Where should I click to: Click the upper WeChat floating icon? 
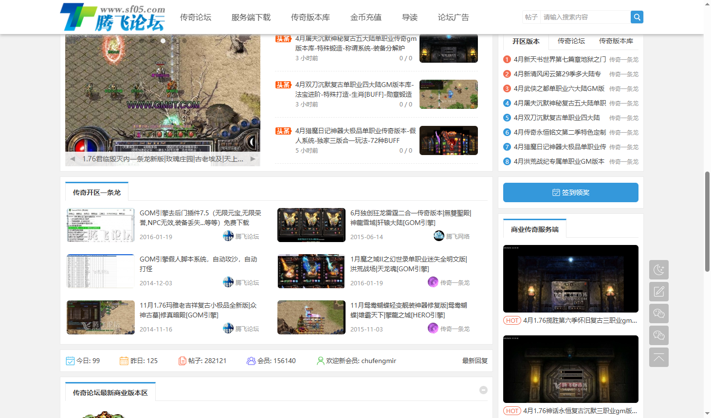tap(658, 313)
